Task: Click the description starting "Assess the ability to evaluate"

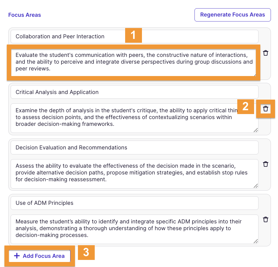Action: point(134,173)
